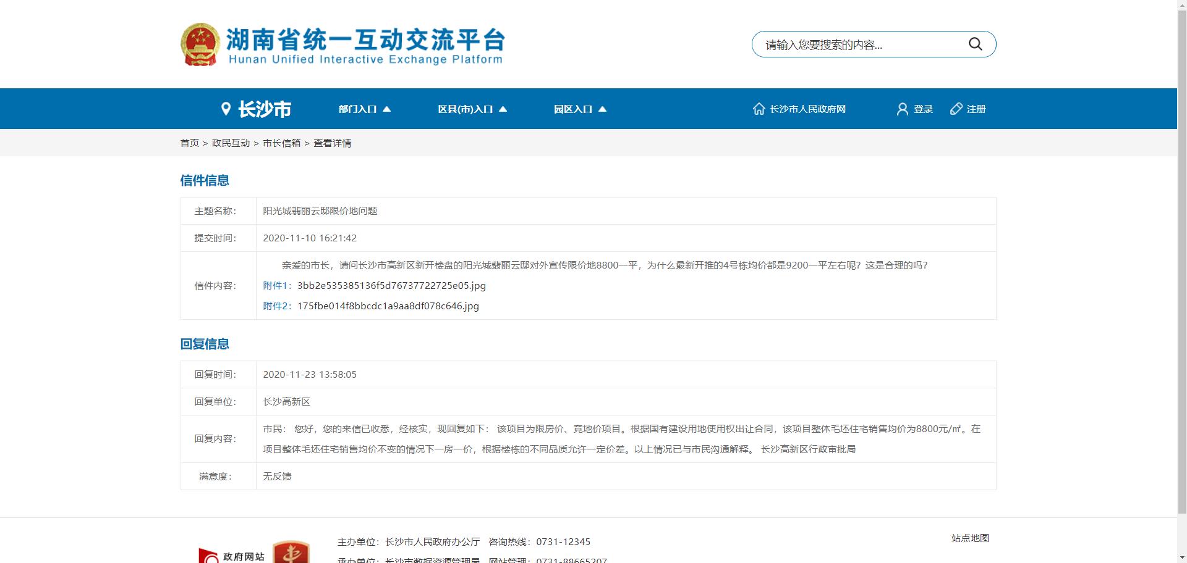Click 注册 to register
The width and height of the screenshot is (1187, 563).
pos(976,109)
